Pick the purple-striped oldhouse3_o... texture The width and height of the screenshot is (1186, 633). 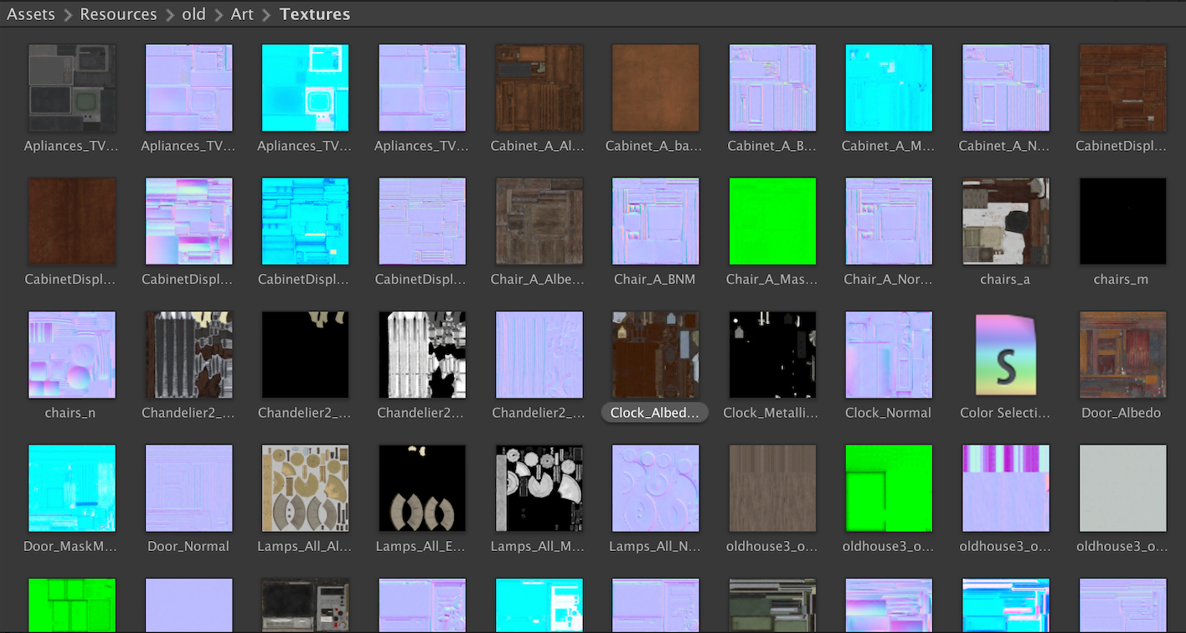point(1006,488)
